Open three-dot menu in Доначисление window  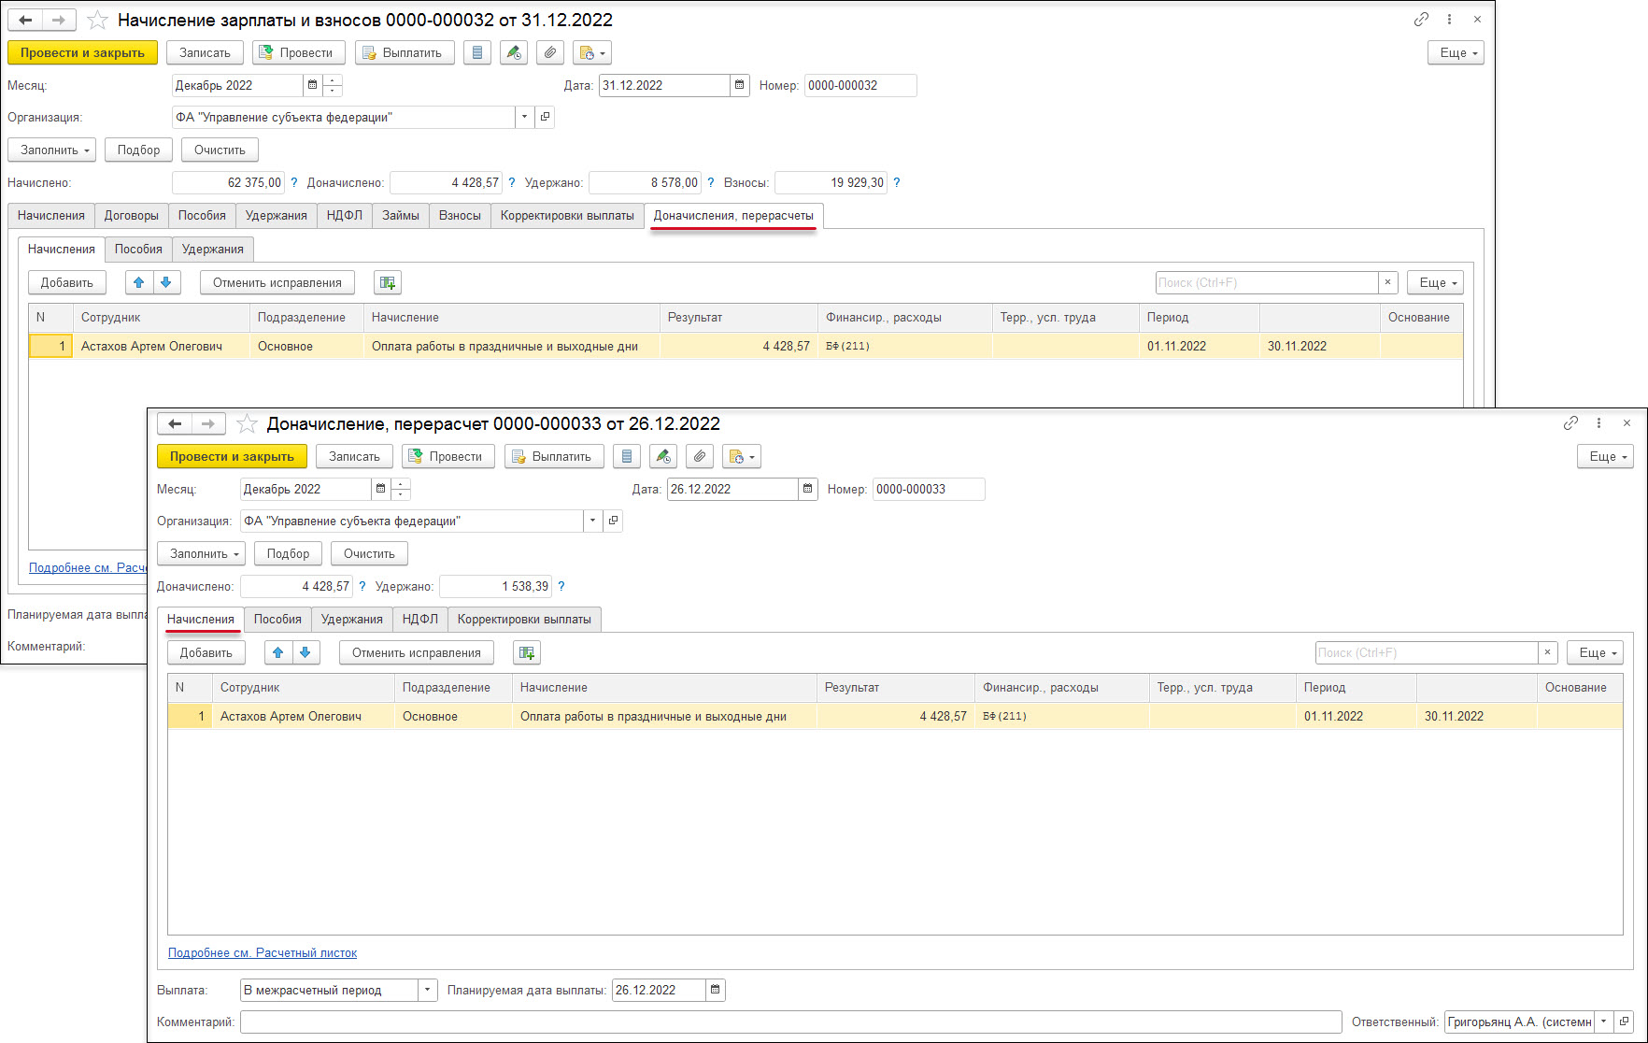pyautogui.click(x=1598, y=423)
